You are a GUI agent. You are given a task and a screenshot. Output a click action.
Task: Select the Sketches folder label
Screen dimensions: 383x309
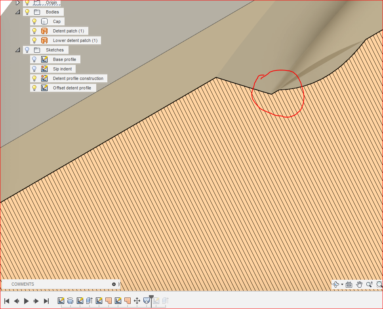coord(55,50)
